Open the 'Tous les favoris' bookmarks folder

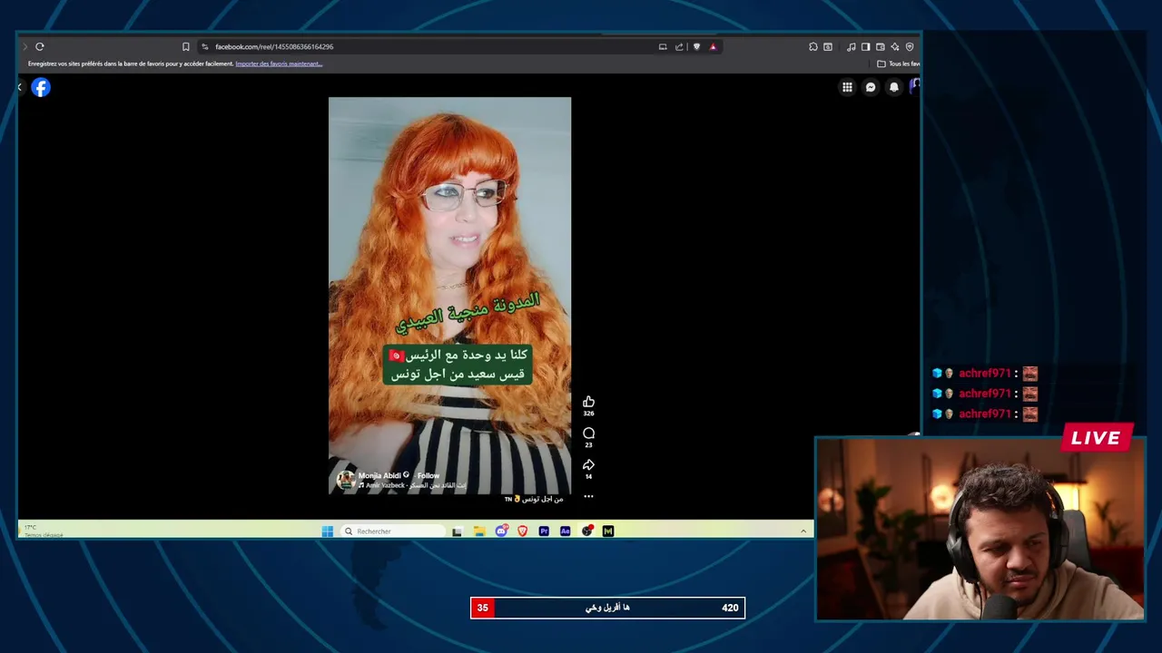[898, 63]
